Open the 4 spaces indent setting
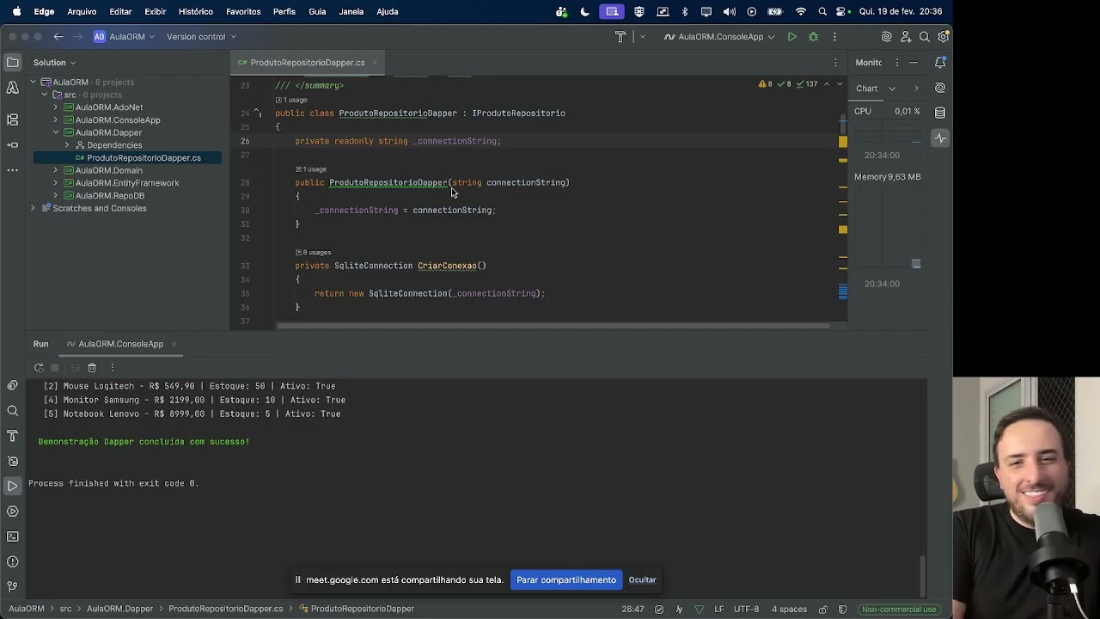 coord(789,609)
